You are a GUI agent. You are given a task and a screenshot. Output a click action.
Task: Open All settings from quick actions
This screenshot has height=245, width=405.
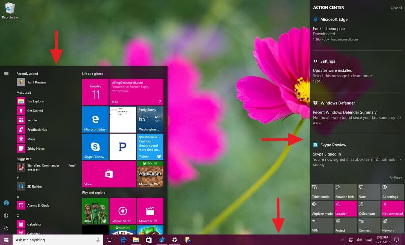pos(392,191)
